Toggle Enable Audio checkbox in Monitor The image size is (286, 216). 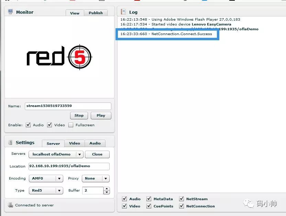(28, 125)
